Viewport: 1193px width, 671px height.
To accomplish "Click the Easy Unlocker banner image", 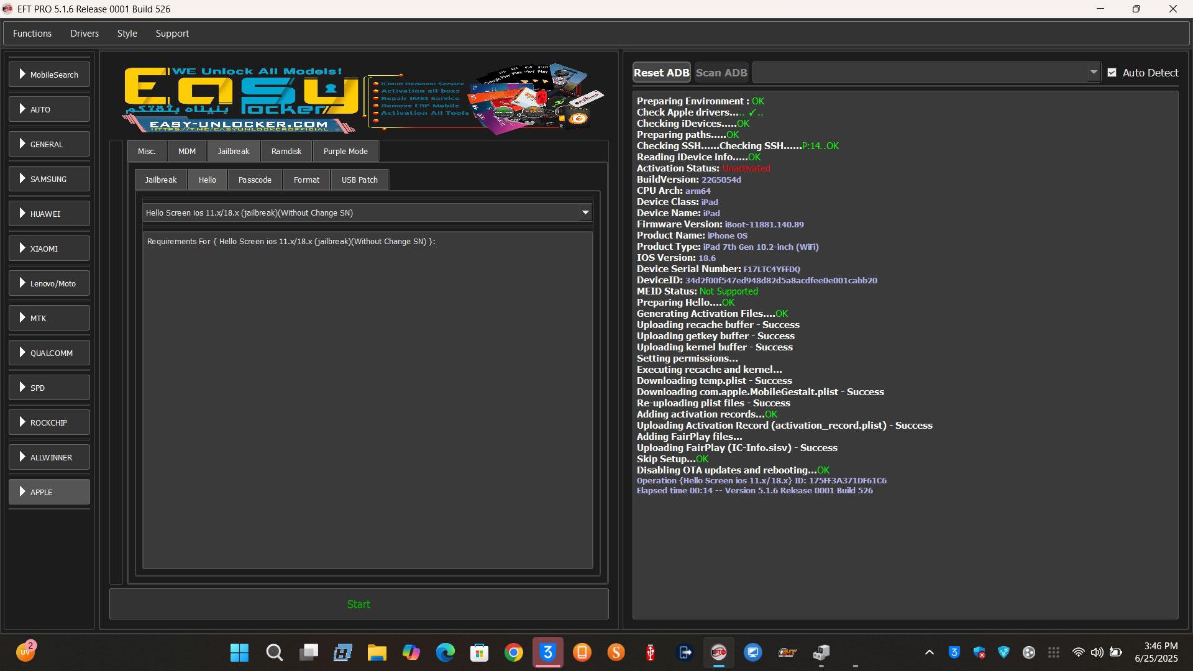I will pyautogui.click(x=363, y=98).
